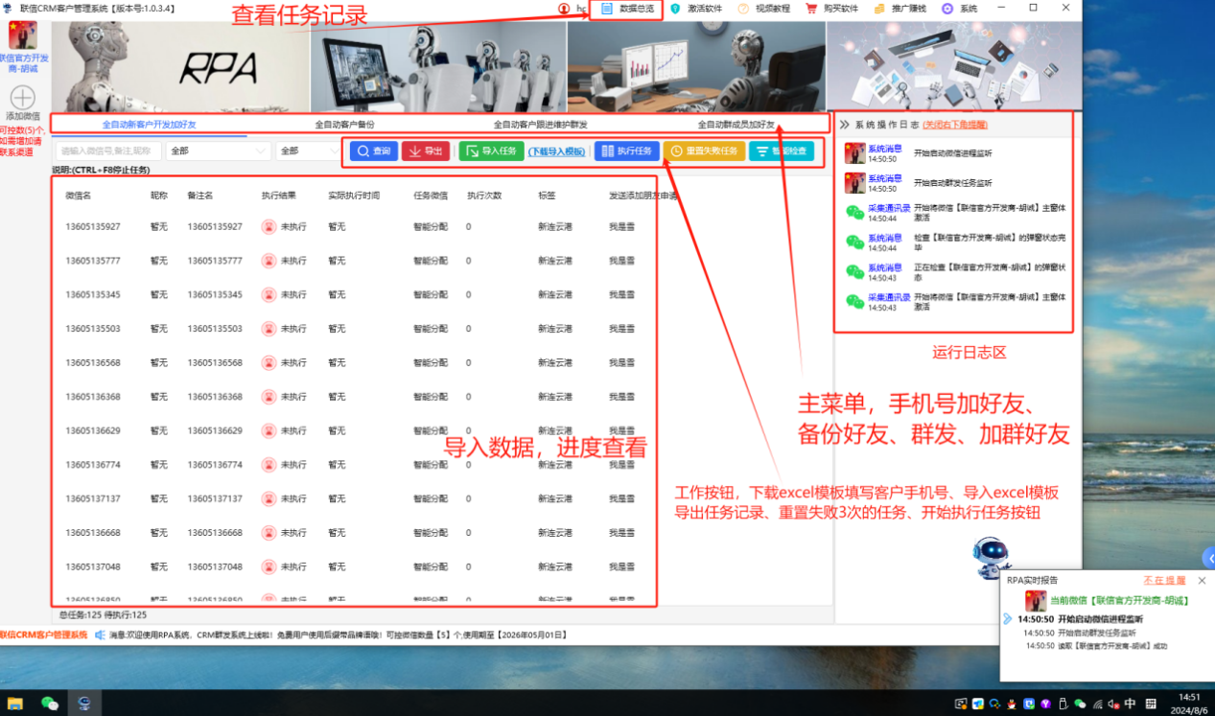The width and height of the screenshot is (1215, 716).
Task: Click the red 导出 button
Action: click(426, 150)
